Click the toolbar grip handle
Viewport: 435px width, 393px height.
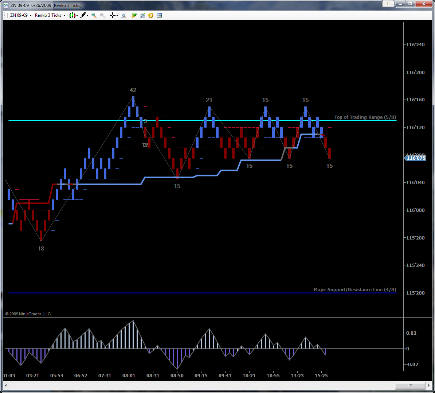pyautogui.click(x=5, y=15)
